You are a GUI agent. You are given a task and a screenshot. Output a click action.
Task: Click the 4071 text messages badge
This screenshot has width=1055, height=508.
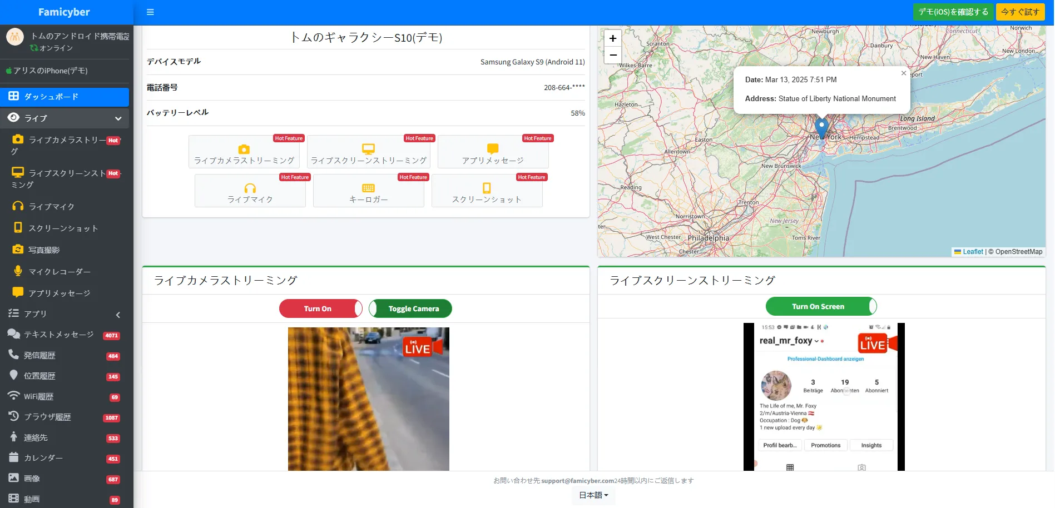[112, 336]
